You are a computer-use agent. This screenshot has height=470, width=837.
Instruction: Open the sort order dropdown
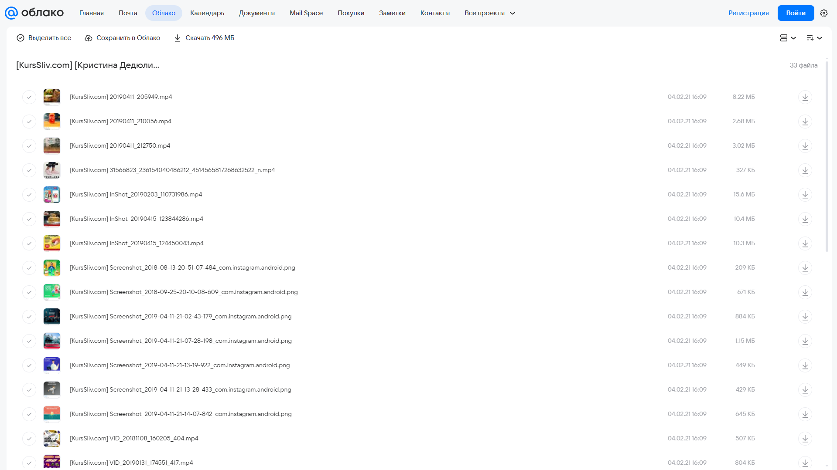coord(814,38)
